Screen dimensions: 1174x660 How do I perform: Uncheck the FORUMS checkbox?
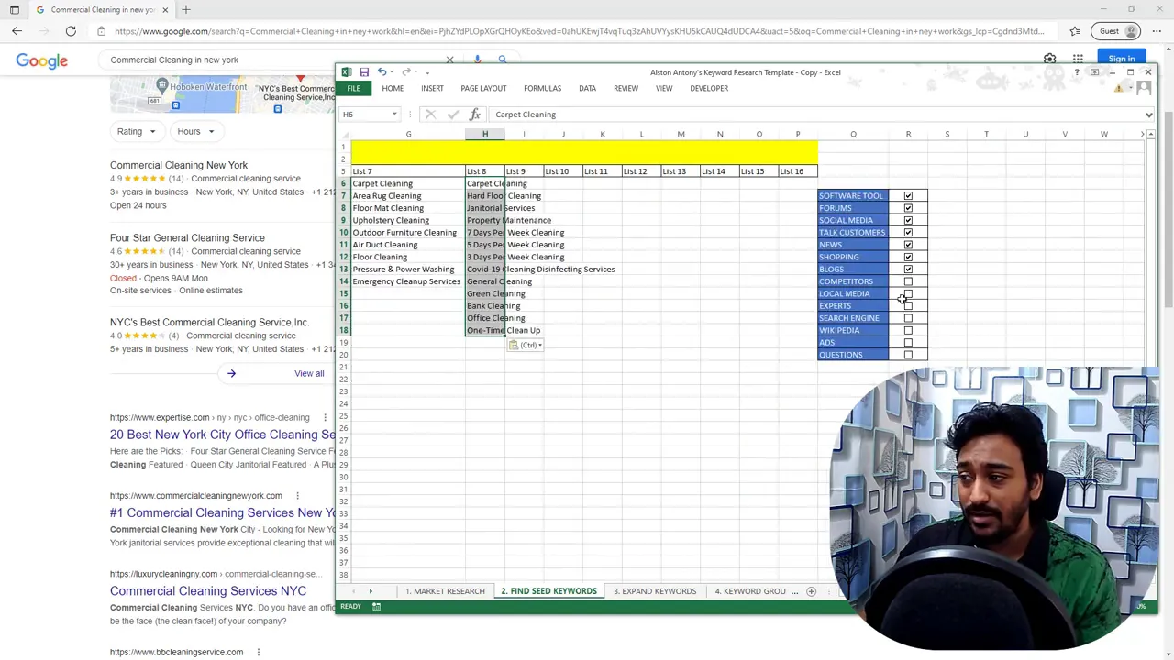click(908, 208)
